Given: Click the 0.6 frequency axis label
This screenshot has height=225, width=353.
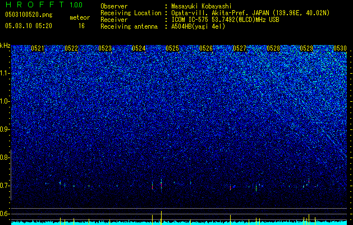Looking at the screenshot, I should (4, 214).
